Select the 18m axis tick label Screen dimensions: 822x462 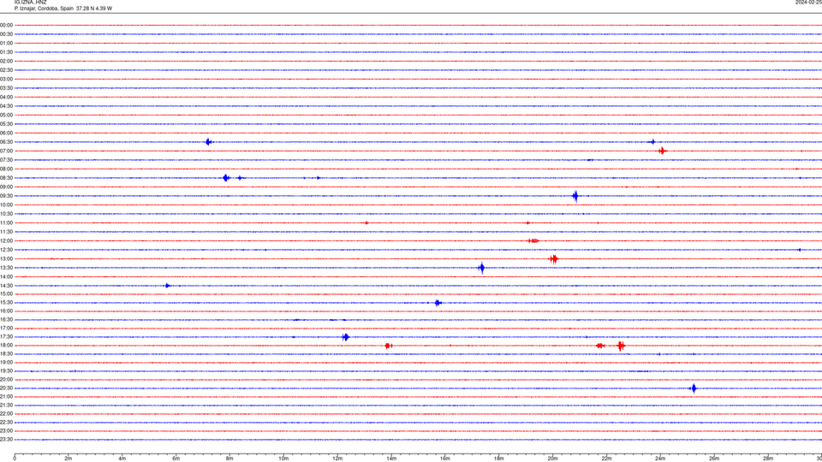coord(498,459)
